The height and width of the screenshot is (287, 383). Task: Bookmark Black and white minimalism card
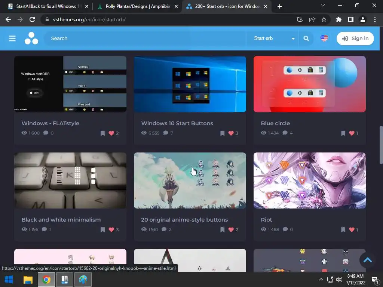coord(102,229)
